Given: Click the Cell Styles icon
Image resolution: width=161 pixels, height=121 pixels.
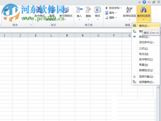Looking at the screenshot, I should click(66, 10).
